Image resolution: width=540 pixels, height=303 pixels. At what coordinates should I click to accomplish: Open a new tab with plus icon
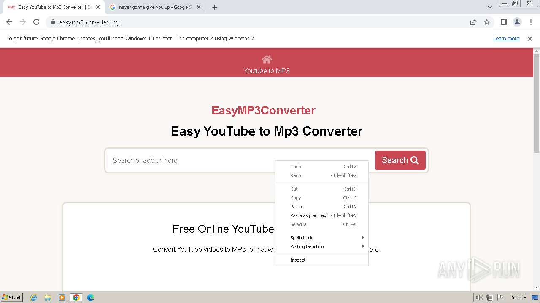click(x=215, y=7)
